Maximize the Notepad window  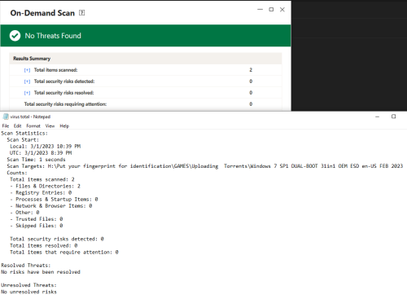(393, 117)
